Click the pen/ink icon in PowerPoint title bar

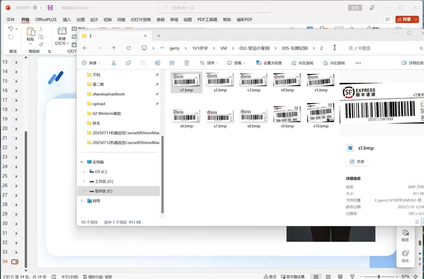click(372, 7)
